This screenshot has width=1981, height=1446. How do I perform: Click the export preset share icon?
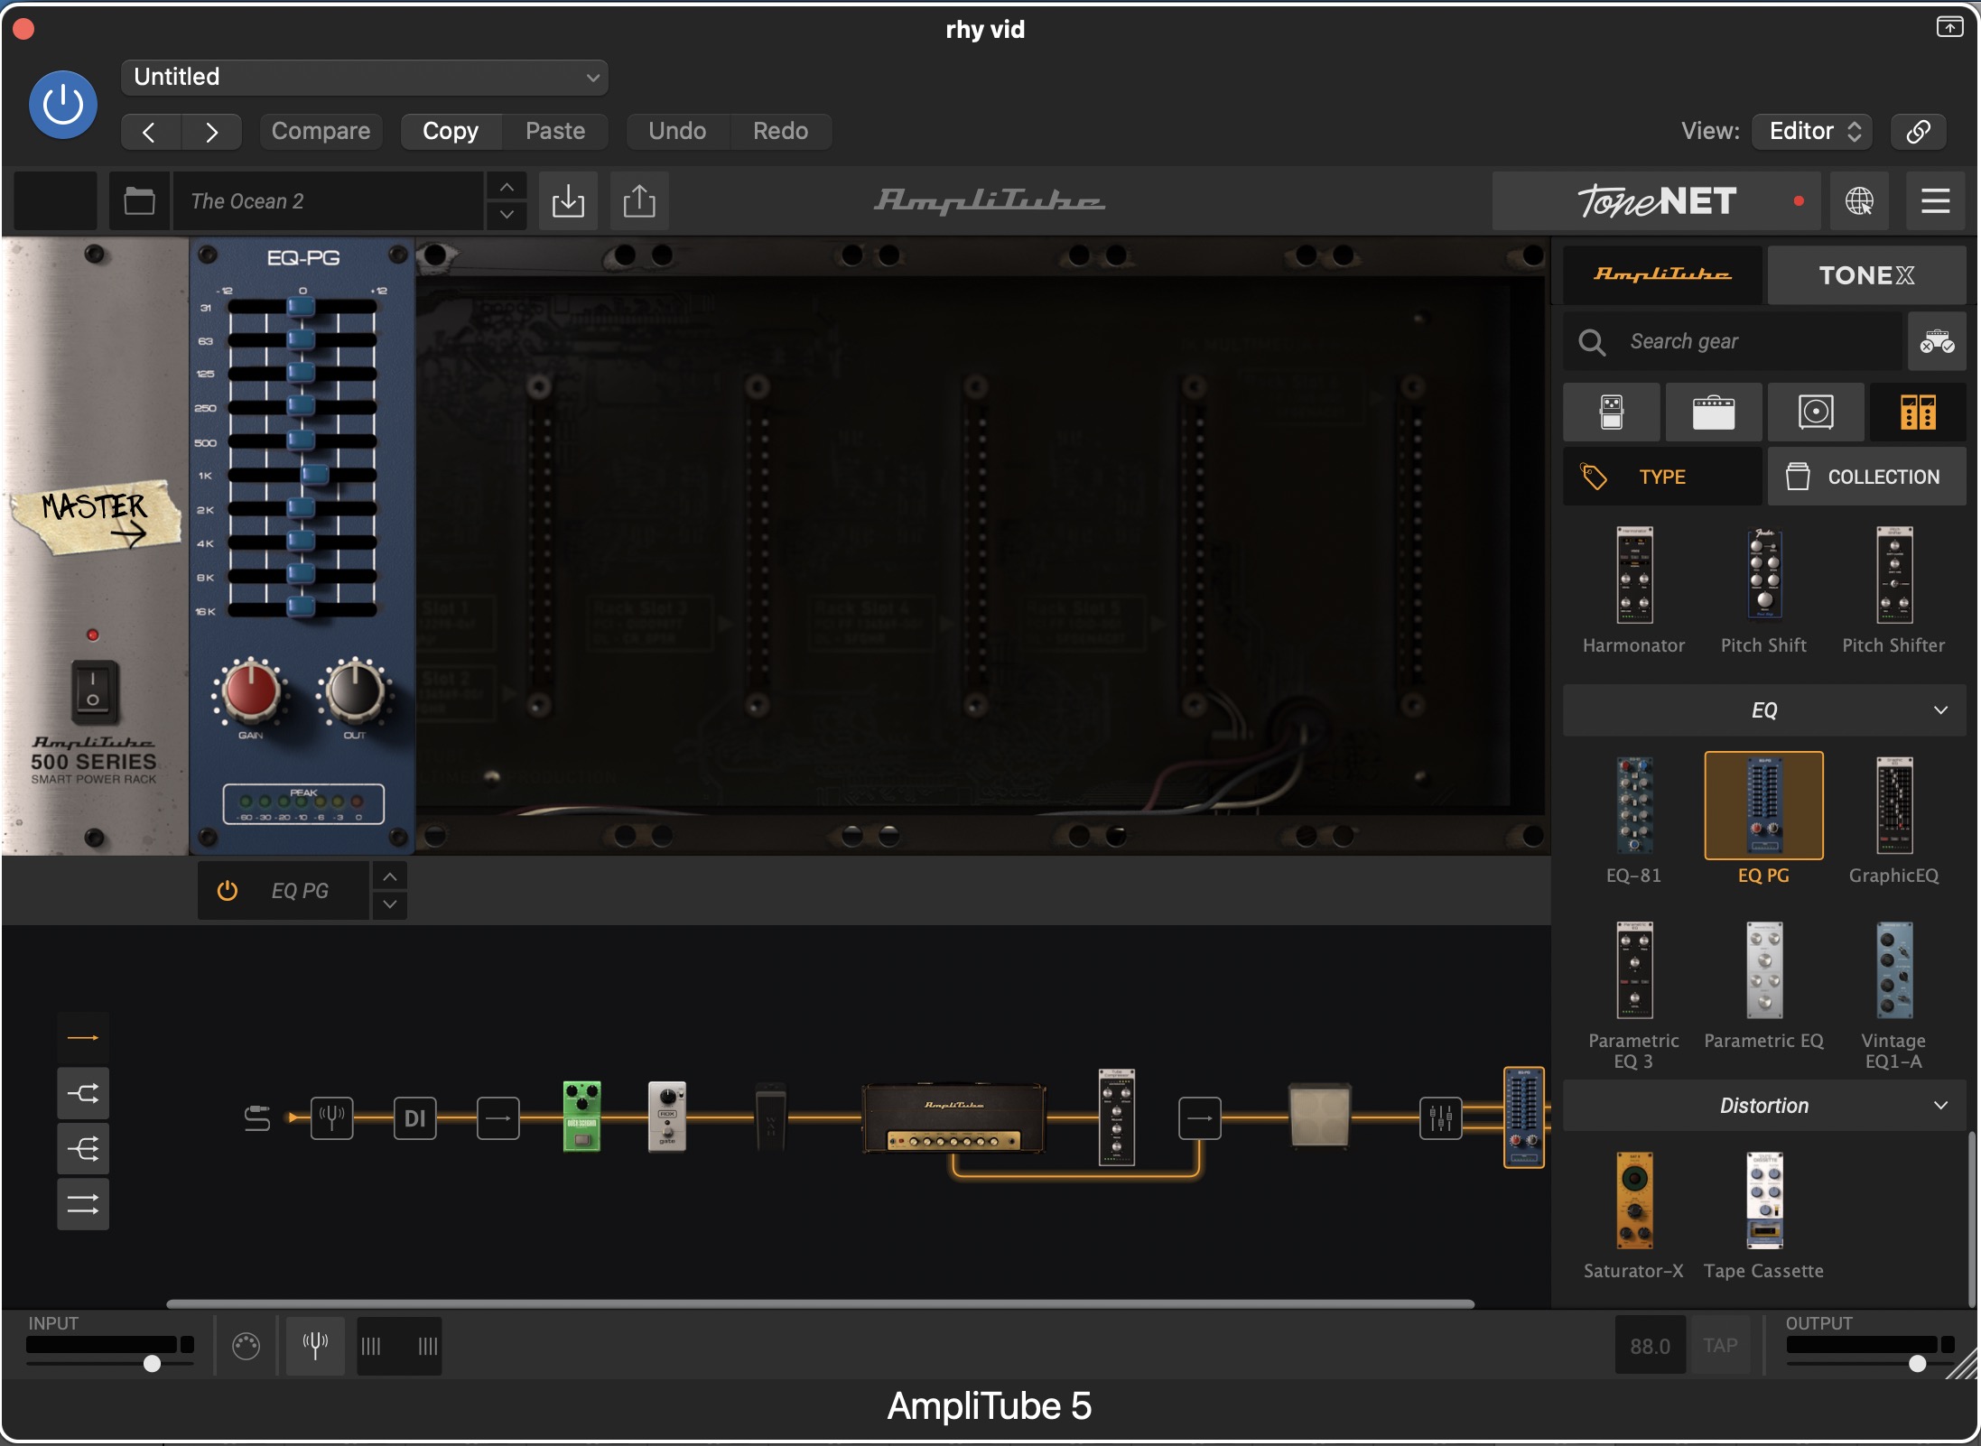(x=639, y=200)
